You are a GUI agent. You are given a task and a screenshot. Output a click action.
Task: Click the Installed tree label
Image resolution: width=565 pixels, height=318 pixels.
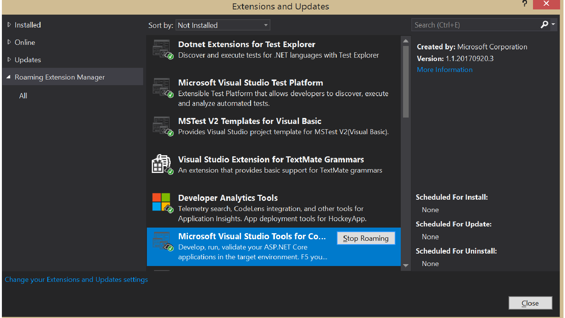pyautogui.click(x=28, y=25)
